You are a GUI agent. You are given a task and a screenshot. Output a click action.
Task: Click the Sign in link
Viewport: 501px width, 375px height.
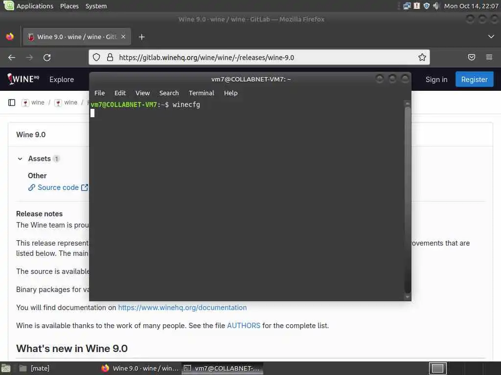(436, 80)
